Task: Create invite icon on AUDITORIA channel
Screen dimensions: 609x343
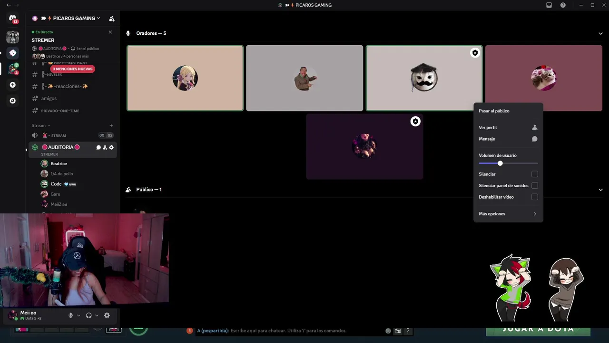Action: point(105,147)
